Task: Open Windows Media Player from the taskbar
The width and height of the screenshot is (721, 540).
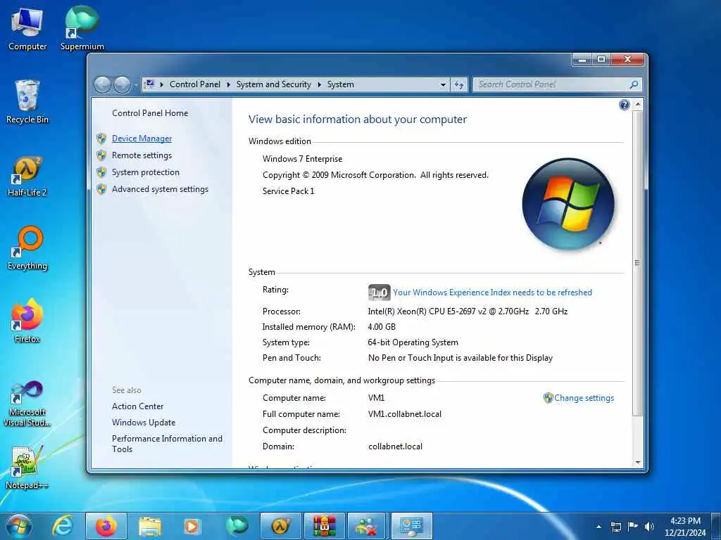Action: 192,526
